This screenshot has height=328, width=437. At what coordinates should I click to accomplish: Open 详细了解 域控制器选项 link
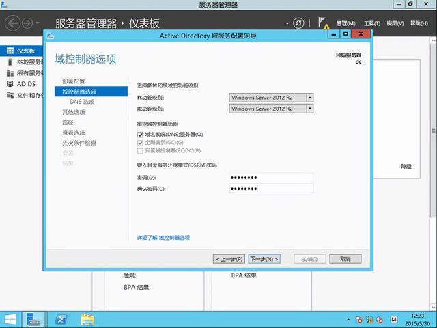click(x=163, y=238)
